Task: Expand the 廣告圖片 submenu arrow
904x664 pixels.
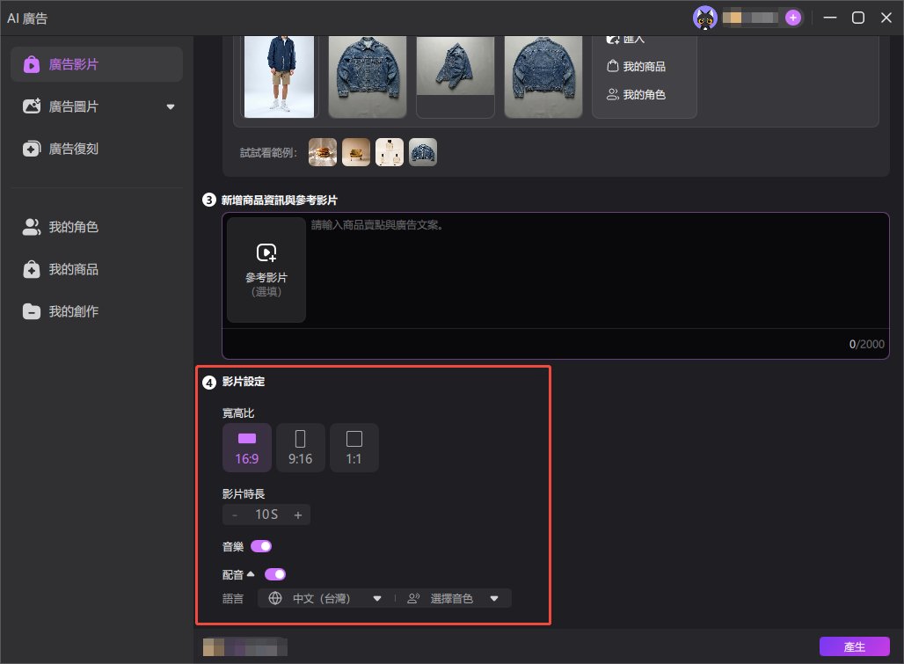Action: click(170, 106)
